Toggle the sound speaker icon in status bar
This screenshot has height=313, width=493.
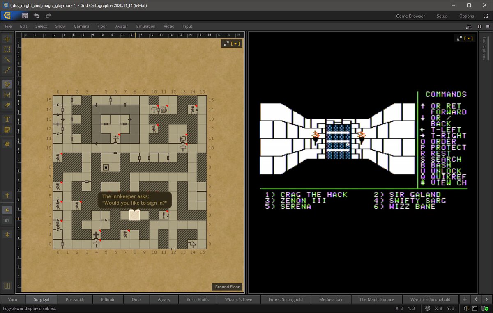coord(467,308)
